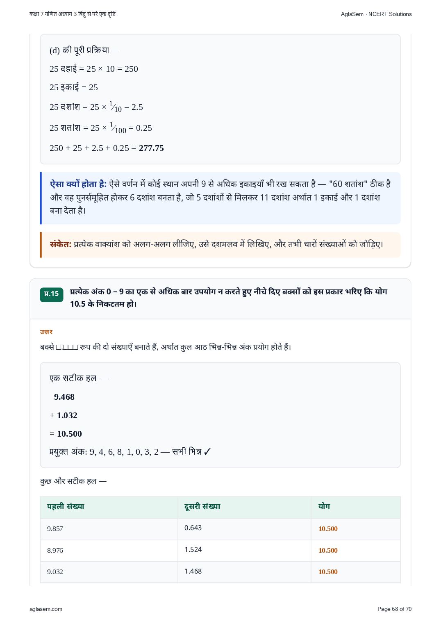Click the bold result 277.75
The image size is (441, 624).
point(151,148)
